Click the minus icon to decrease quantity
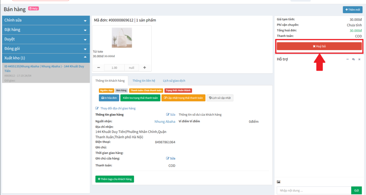 point(98,67)
